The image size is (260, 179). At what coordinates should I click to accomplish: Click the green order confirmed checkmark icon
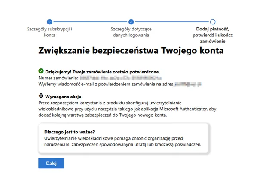click(x=41, y=70)
